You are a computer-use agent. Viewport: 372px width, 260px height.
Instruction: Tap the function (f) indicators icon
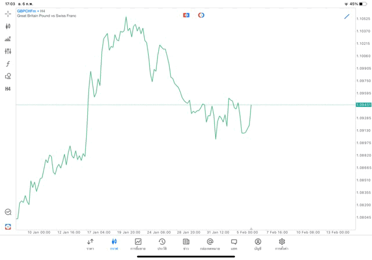(x=8, y=64)
